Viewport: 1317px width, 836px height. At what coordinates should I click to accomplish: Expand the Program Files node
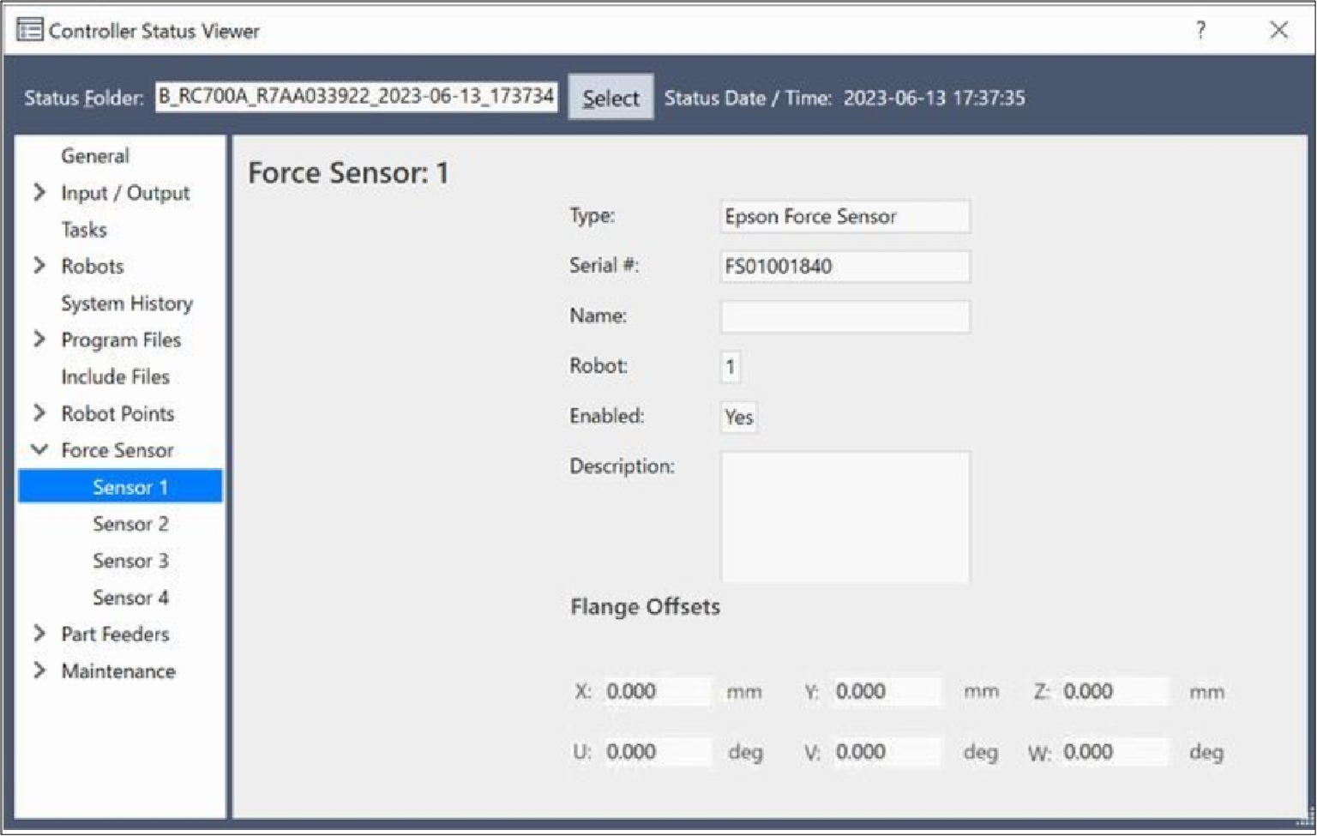[x=39, y=340]
